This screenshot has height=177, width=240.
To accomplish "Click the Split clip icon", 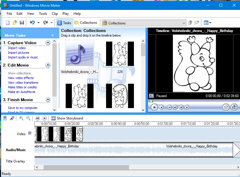I will [226, 108].
